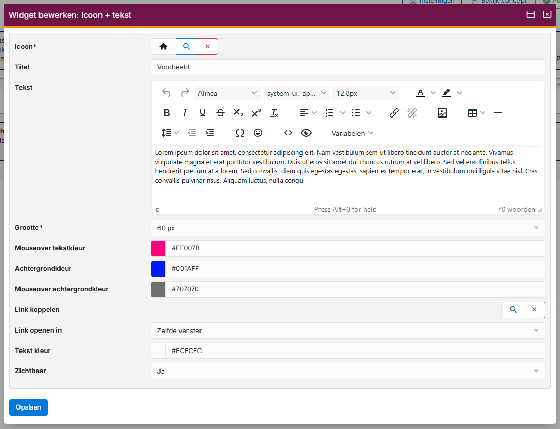Open the emoji picker icon

(x=258, y=133)
